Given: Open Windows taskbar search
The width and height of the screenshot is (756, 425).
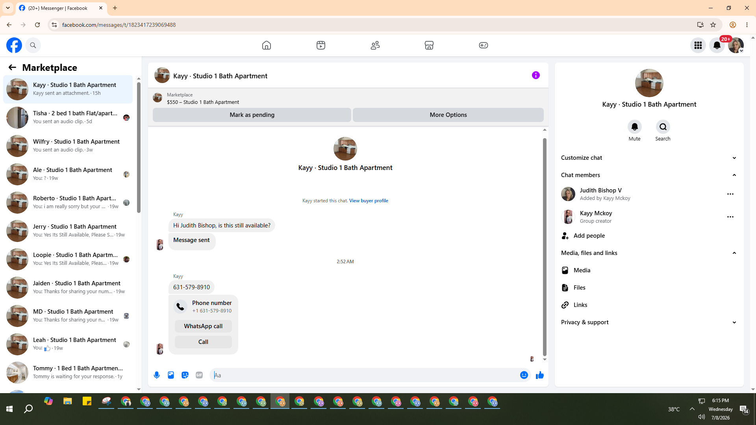Looking at the screenshot, I should (28, 409).
